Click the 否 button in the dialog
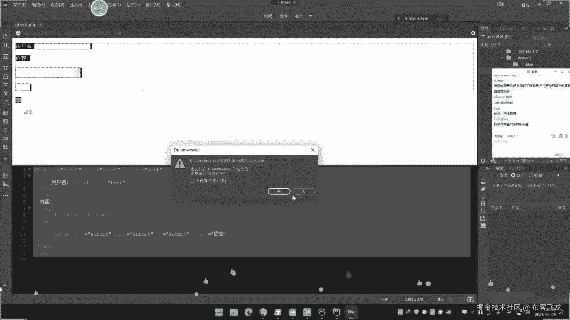This screenshot has width=570, height=320. click(303, 192)
